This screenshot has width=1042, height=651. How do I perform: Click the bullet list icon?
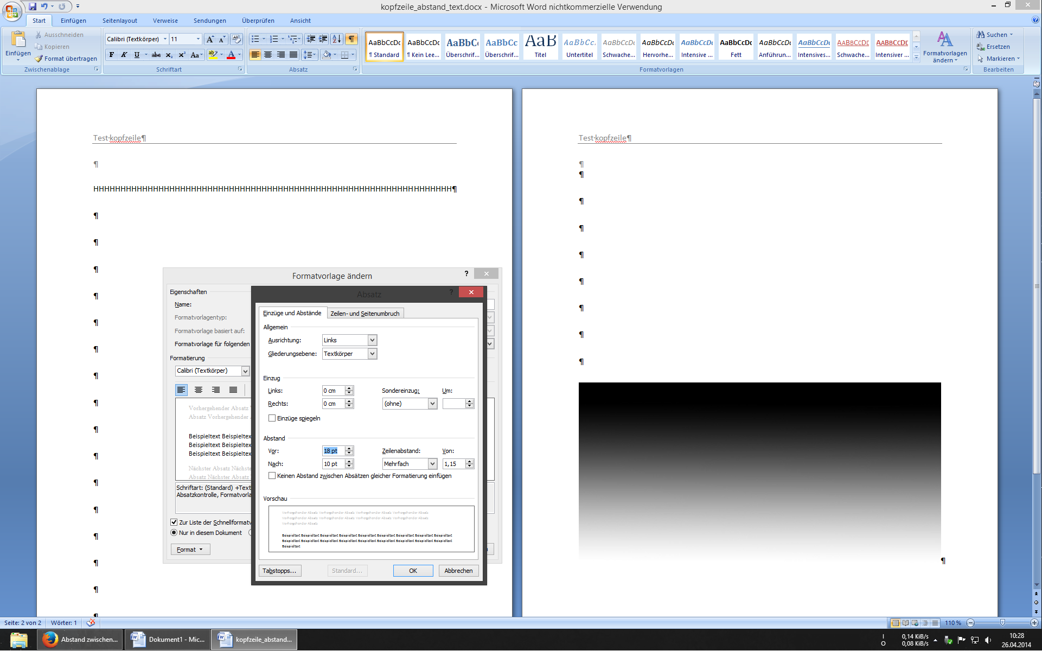(255, 39)
